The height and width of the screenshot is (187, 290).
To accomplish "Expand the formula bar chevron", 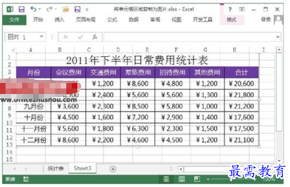I will coord(278,37).
